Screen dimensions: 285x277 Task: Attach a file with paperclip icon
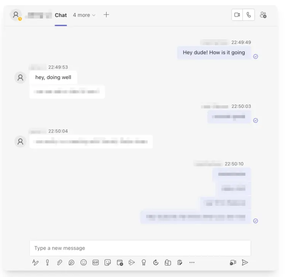click(x=59, y=263)
